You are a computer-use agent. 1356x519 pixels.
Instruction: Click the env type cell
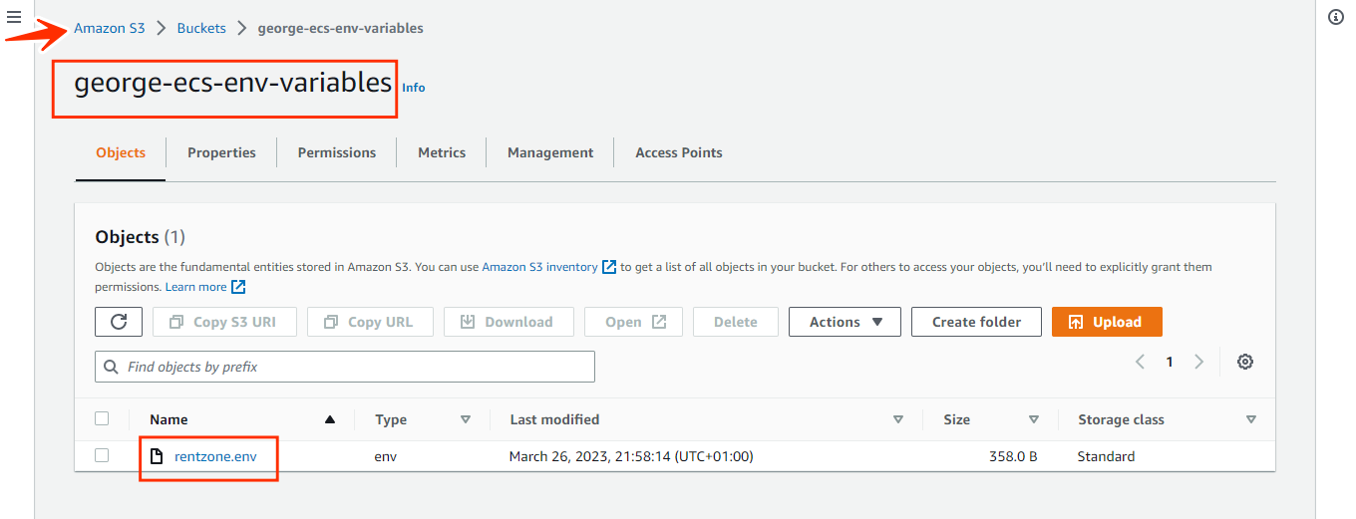tap(386, 456)
